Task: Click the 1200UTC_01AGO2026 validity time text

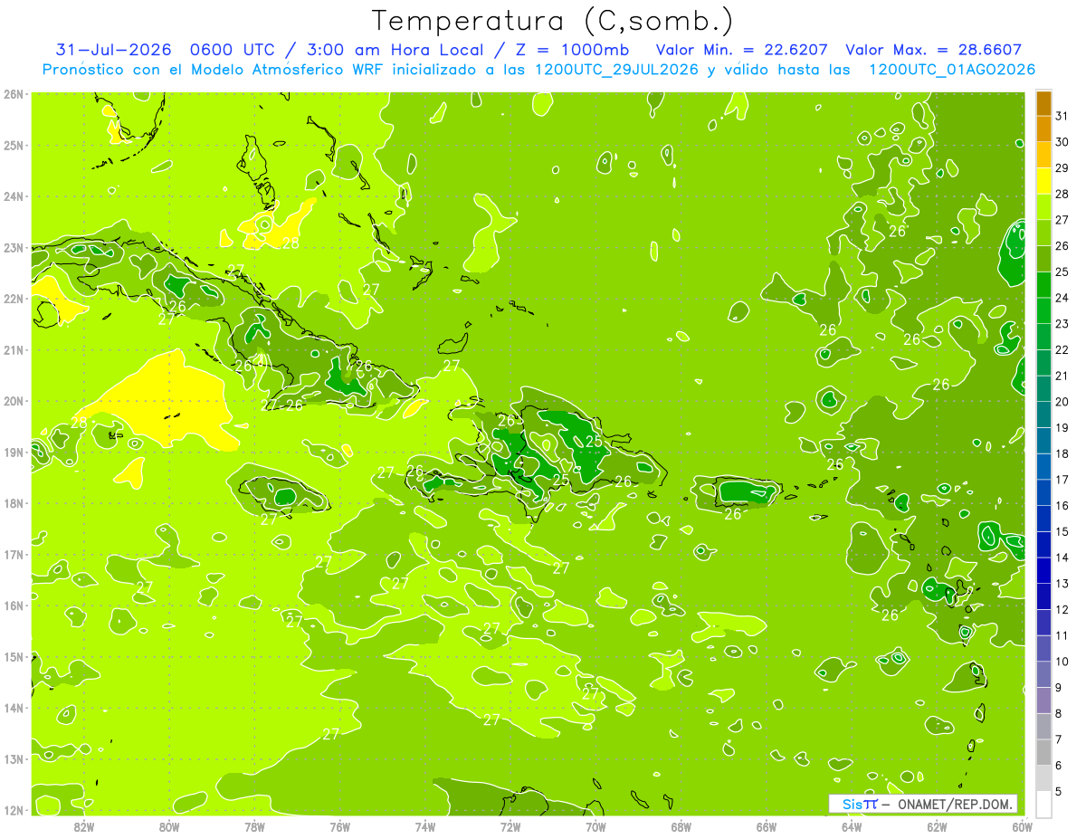Action: coord(952,70)
